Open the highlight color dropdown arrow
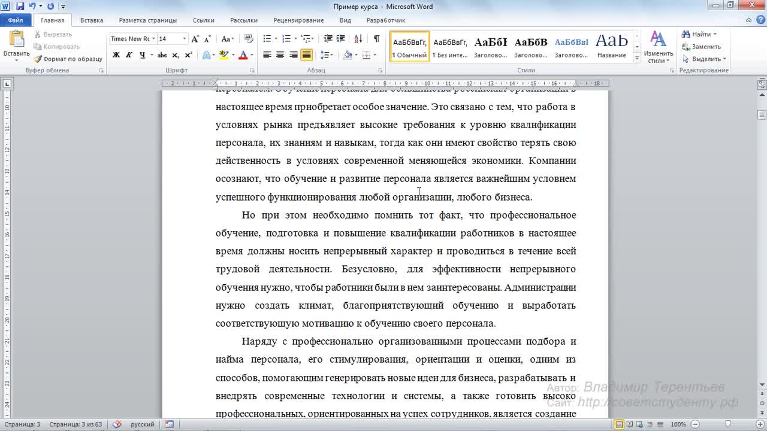This screenshot has width=767, height=431. [x=232, y=55]
